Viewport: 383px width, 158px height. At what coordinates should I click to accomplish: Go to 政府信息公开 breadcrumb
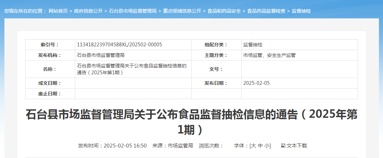click(x=89, y=11)
